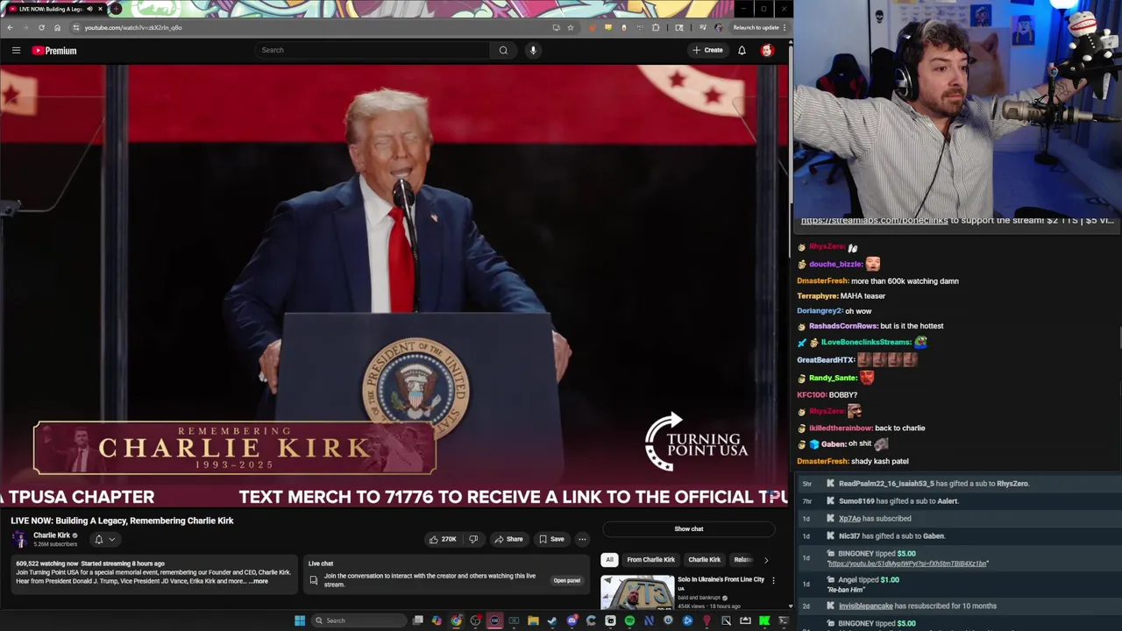Image resolution: width=1122 pixels, height=631 pixels.
Task: Click Xp7Ao subscribed event name
Action: click(x=849, y=518)
